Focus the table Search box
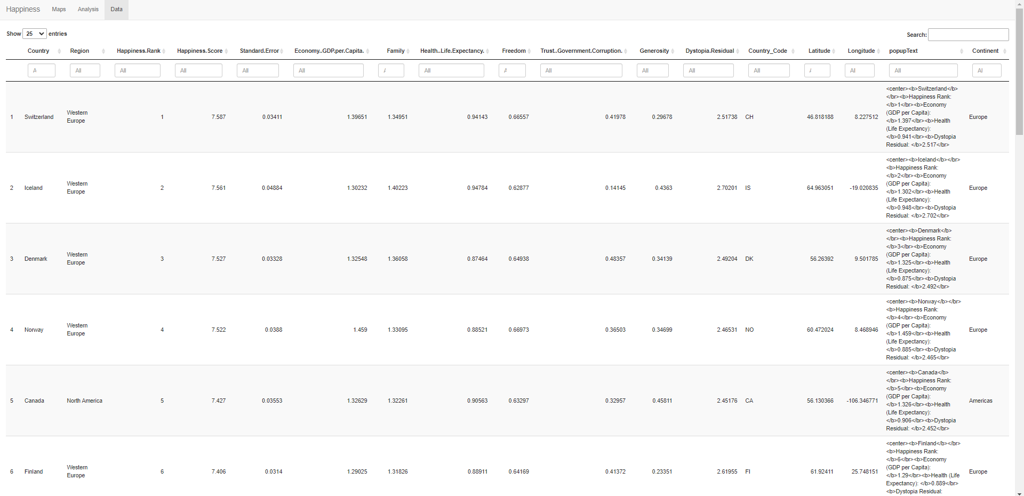This screenshot has width=1024, height=496. (x=968, y=35)
